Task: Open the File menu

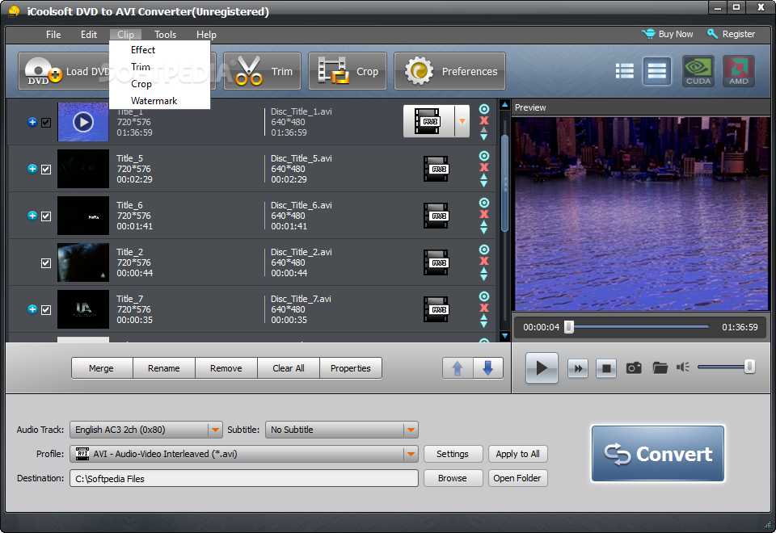Action: (x=53, y=35)
